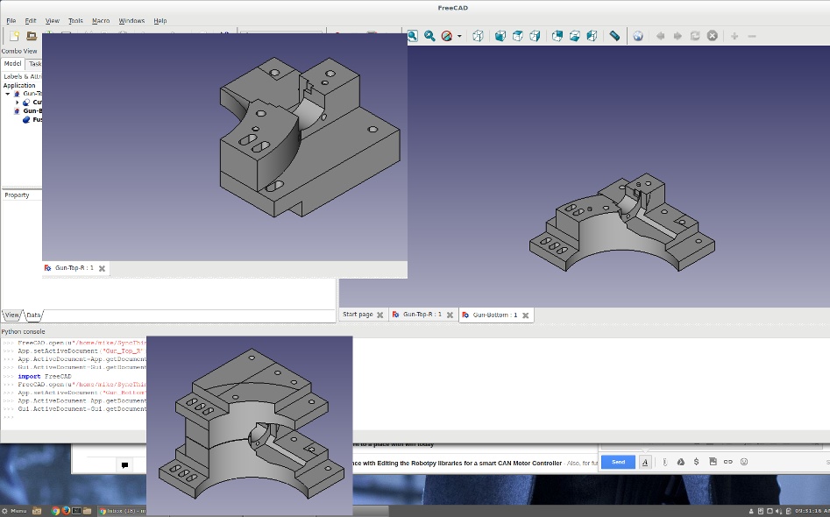Toggle Gmail formatting options icon
Screen dimensions: 830x517
click(645, 462)
